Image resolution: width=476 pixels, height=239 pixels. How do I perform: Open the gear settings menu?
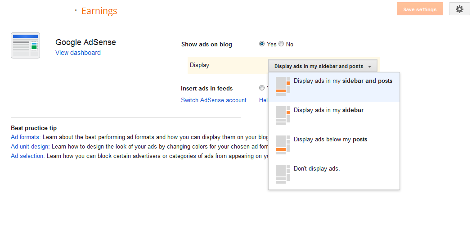pos(459,9)
